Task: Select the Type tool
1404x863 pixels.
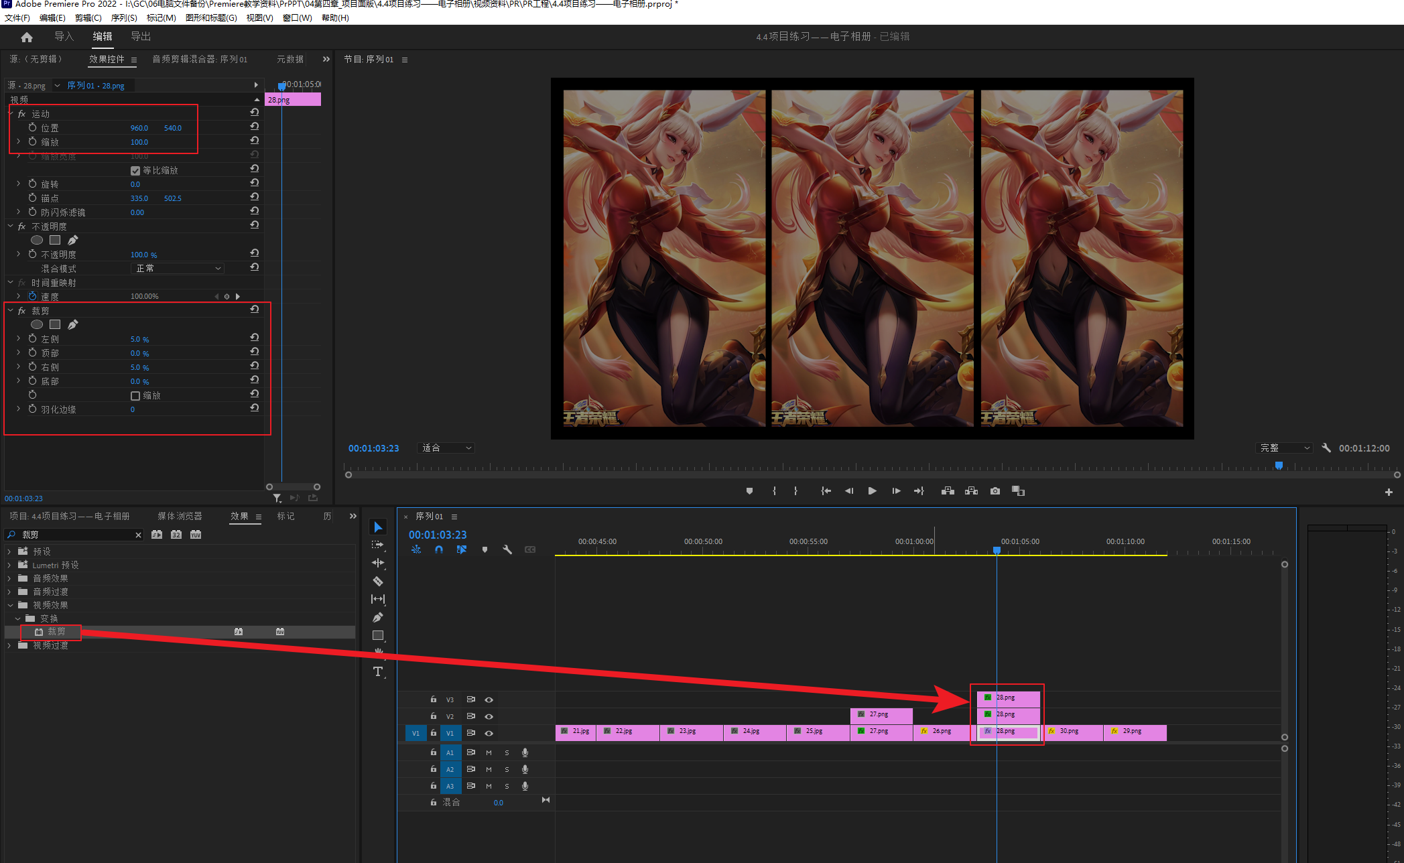Action: pyautogui.click(x=378, y=671)
